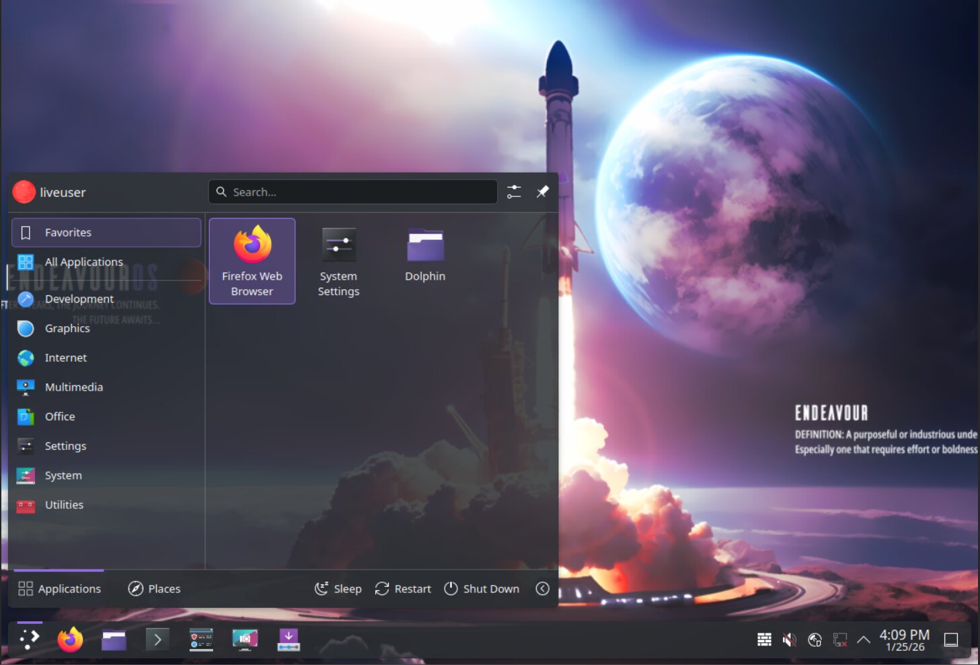This screenshot has height=665, width=980.
Task: Open the System category in the sidebar
Action: click(x=106, y=475)
